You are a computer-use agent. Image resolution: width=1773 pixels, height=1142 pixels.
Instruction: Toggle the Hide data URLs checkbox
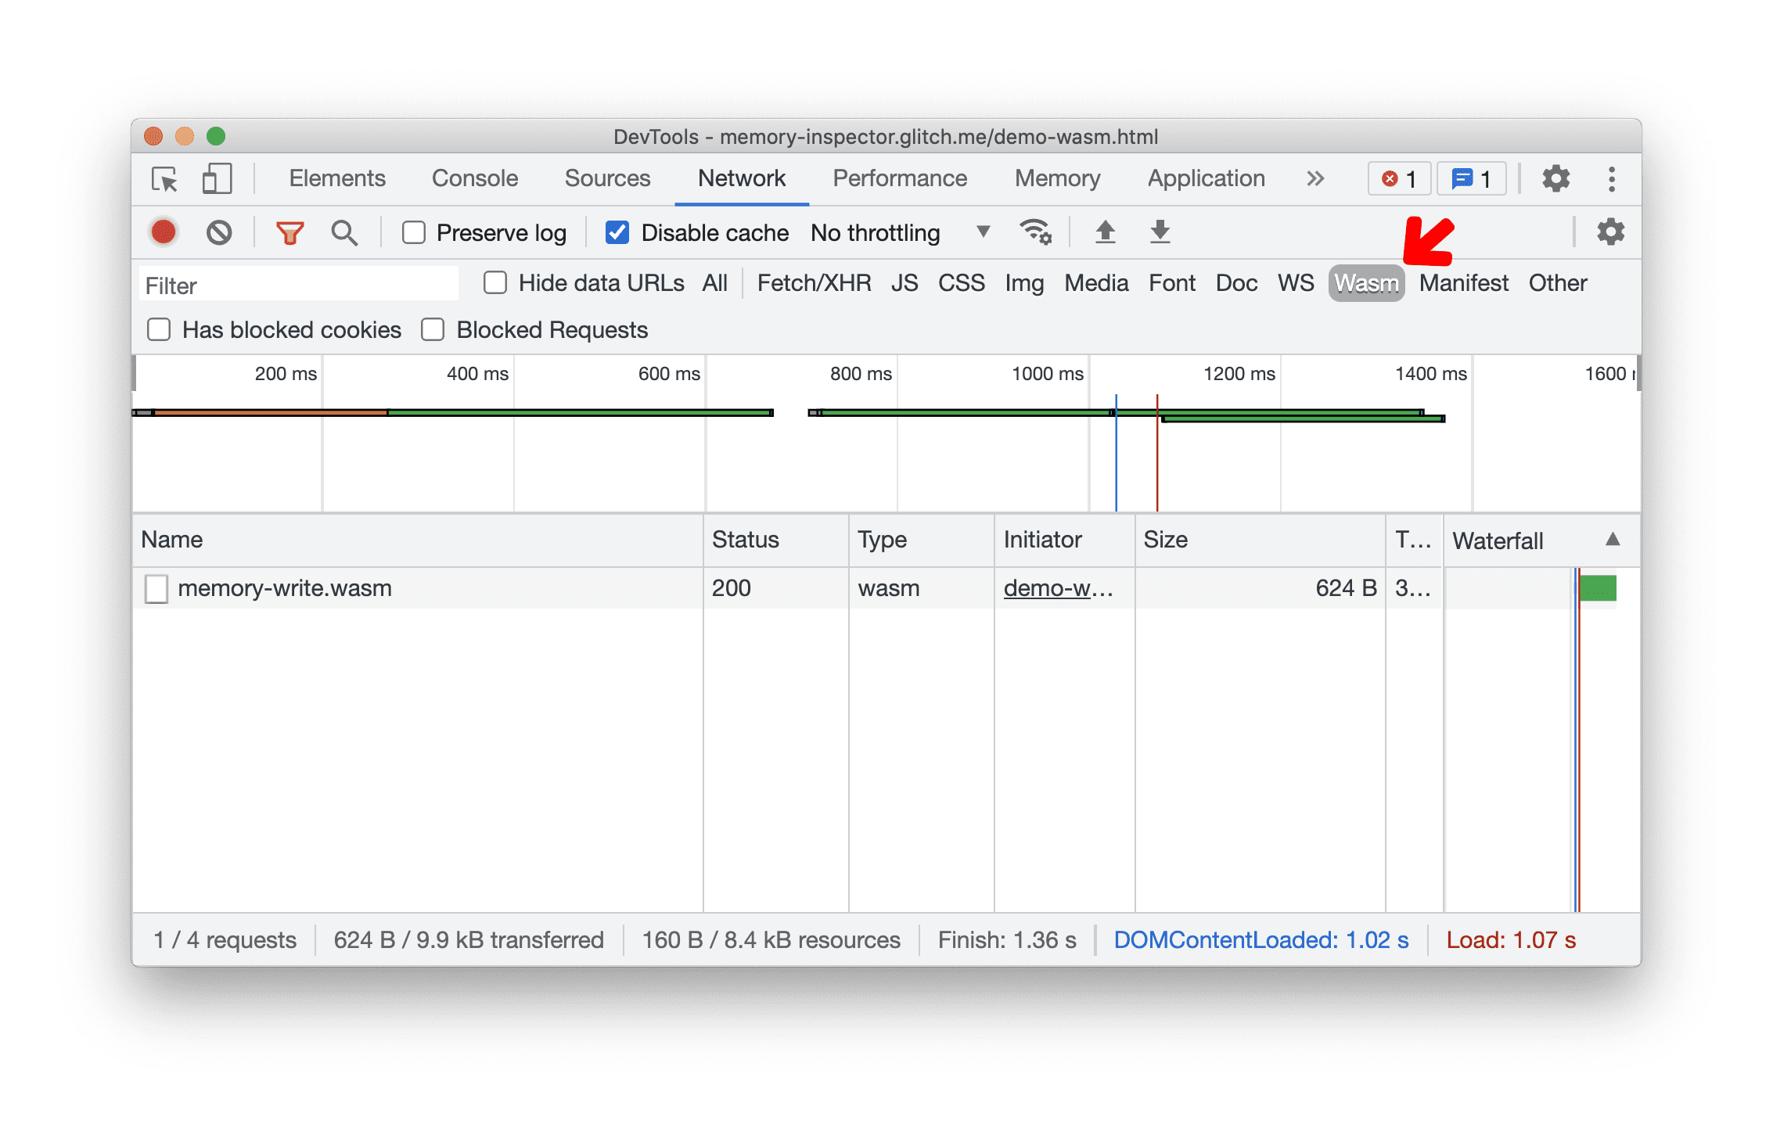coord(494,283)
